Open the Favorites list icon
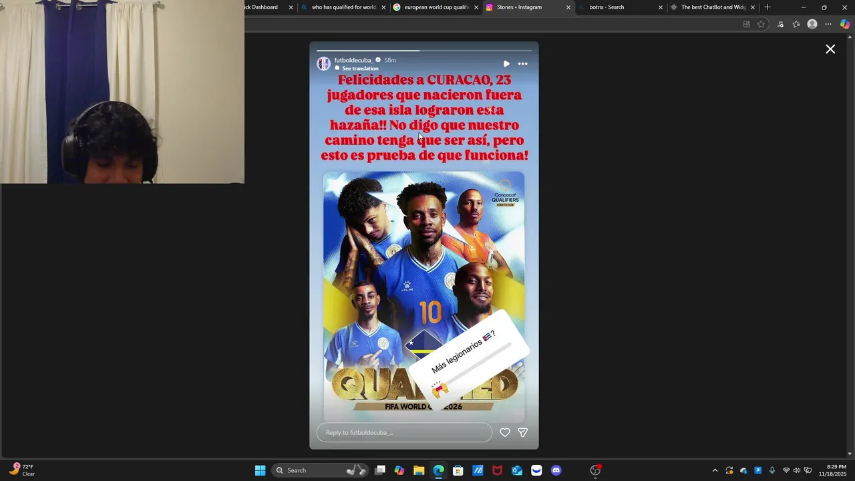The height and width of the screenshot is (481, 855). [796, 24]
